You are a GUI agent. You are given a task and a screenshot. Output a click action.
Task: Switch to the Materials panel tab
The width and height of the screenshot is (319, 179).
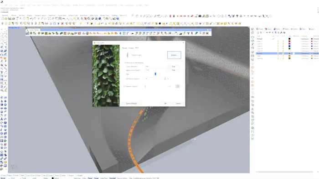(286, 29)
